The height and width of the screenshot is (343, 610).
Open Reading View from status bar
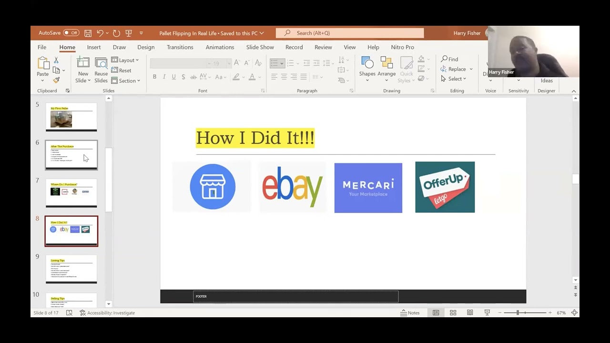point(470,313)
